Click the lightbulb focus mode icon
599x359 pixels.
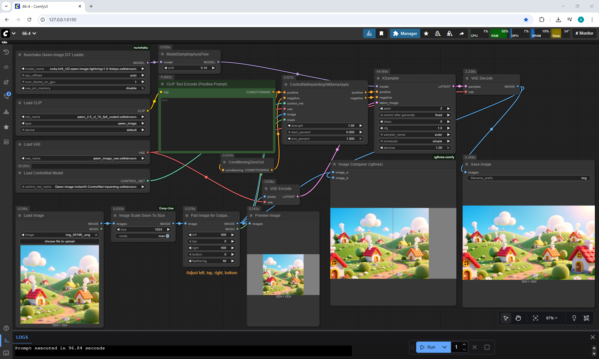pos(574,318)
